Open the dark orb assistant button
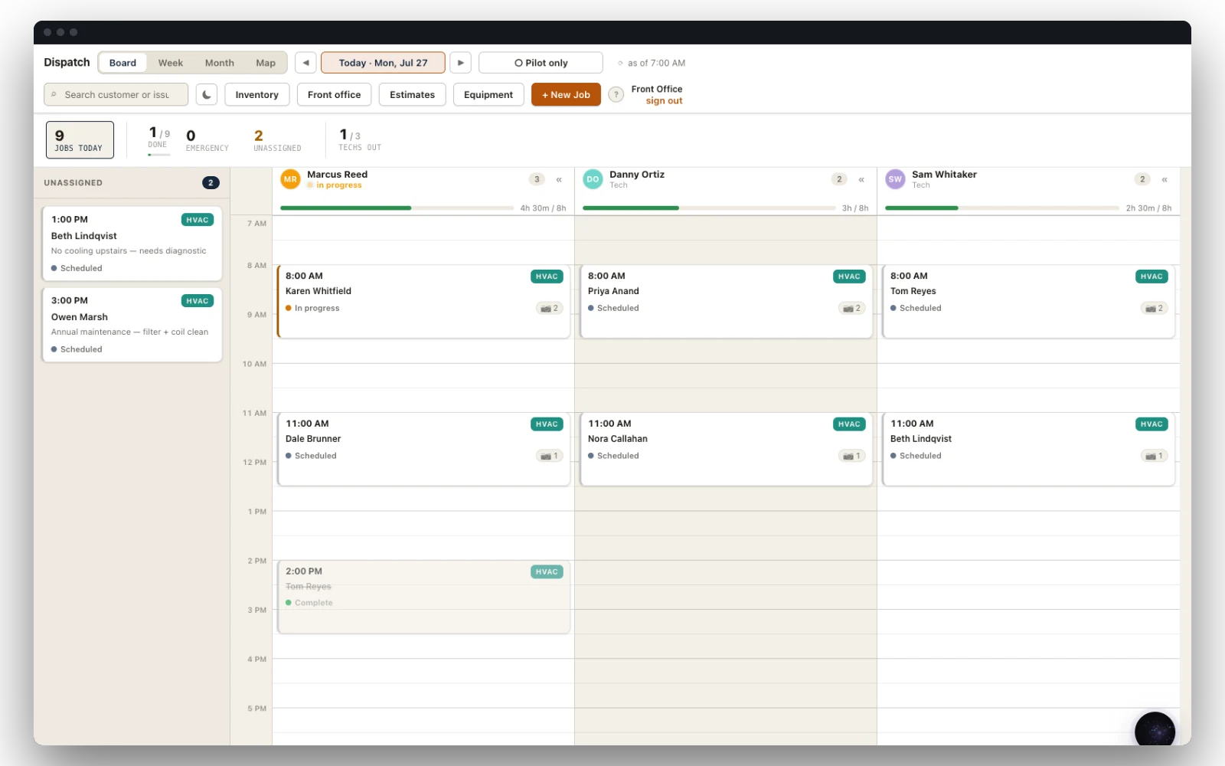The width and height of the screenshot is (1225, 766). point(1155,731)
